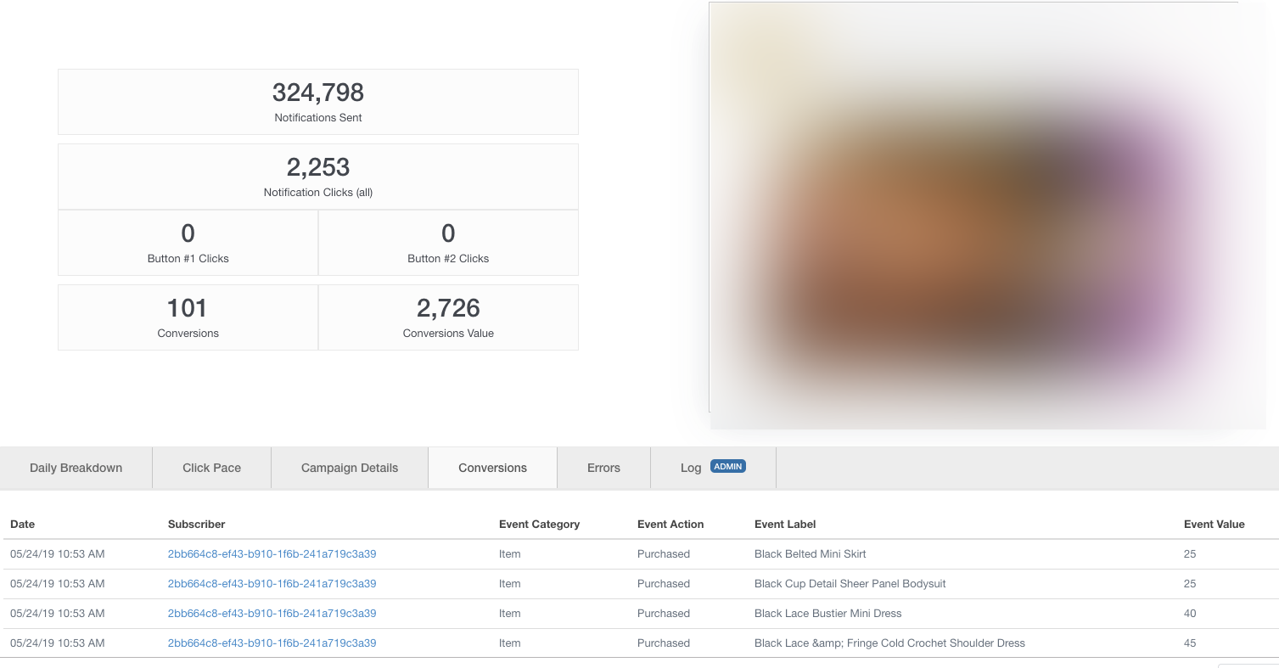Select the Black Lace Bustier Mini Dress label
1279x668 pixels.
tap(828, 614)
